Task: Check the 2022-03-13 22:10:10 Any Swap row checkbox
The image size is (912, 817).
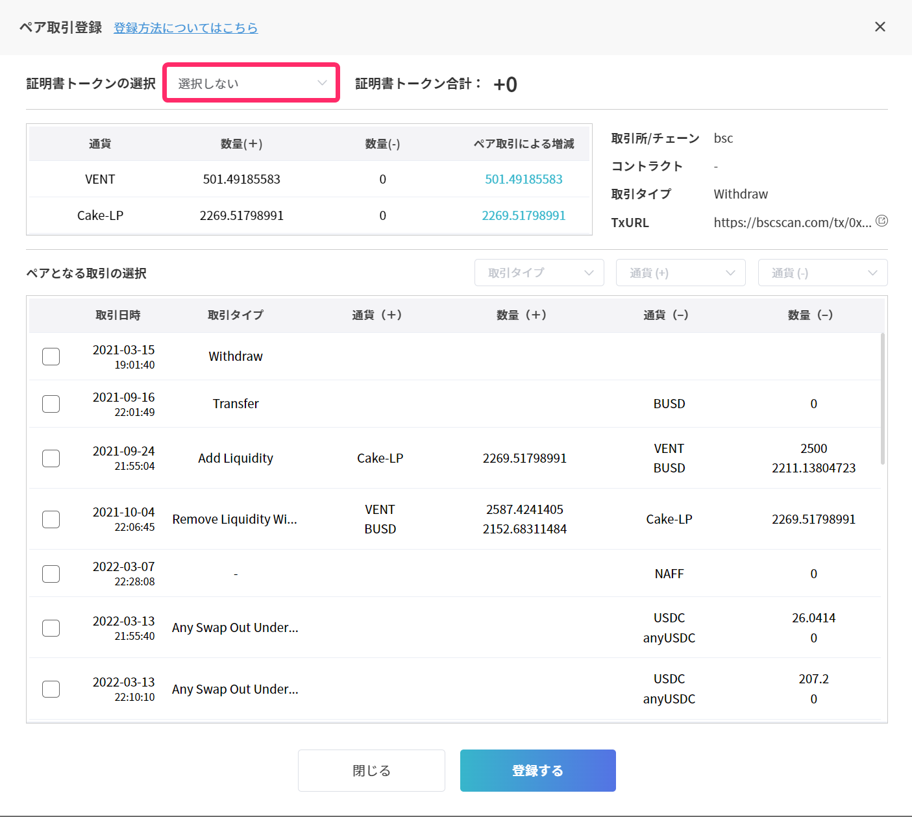Action: click(x=51, y=689)
